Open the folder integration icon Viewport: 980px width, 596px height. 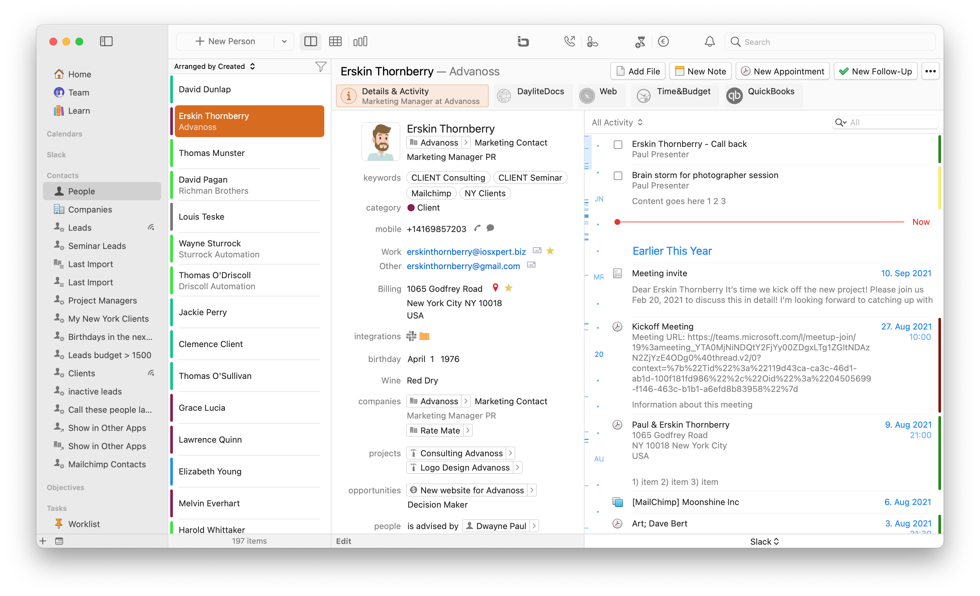coord(424,337)
